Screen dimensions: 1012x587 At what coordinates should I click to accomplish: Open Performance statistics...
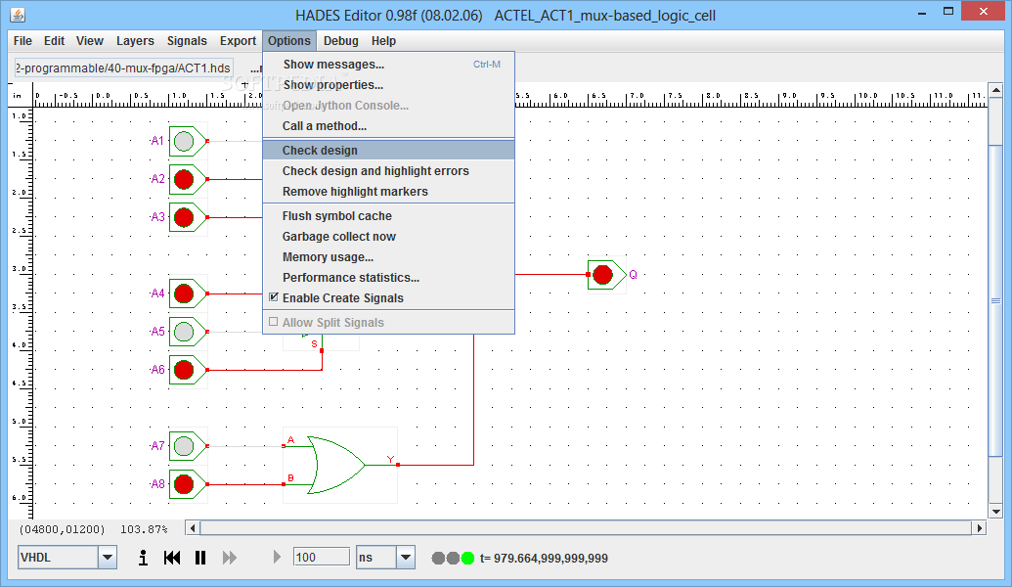[x=388, y=278]
